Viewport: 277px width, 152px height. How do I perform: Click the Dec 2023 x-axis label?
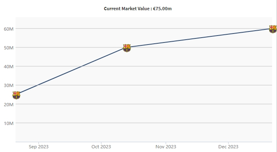tap(228, 147)
